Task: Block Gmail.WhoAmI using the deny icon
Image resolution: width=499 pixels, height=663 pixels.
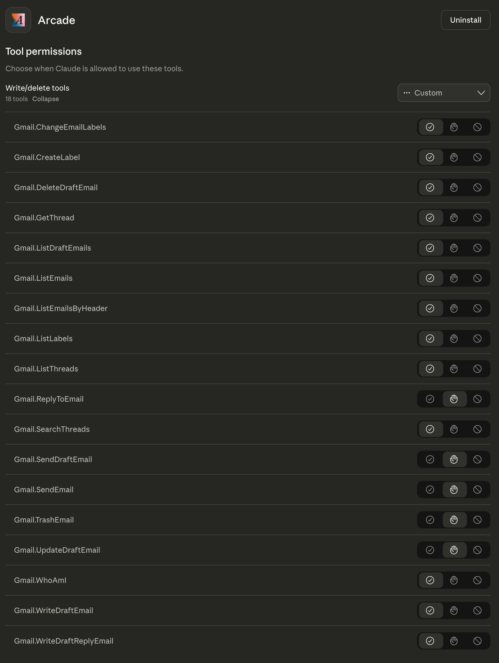Action: [477, 580]
